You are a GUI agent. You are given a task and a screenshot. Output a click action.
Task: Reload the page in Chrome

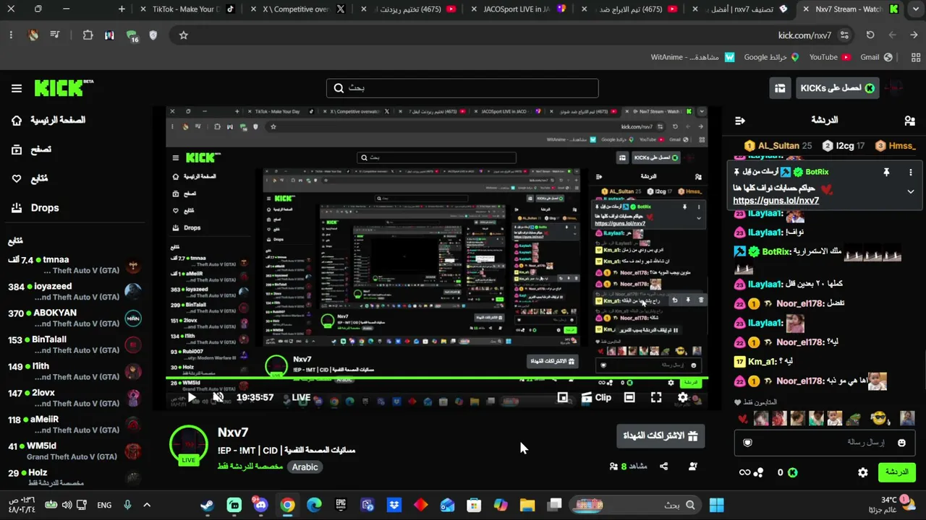click(x=870, y=35)
